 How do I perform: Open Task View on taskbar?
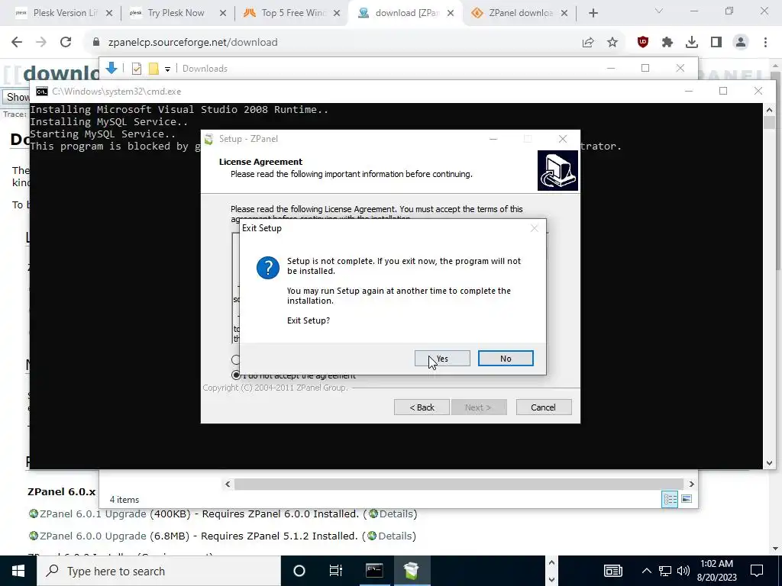(x=336, y=571)
